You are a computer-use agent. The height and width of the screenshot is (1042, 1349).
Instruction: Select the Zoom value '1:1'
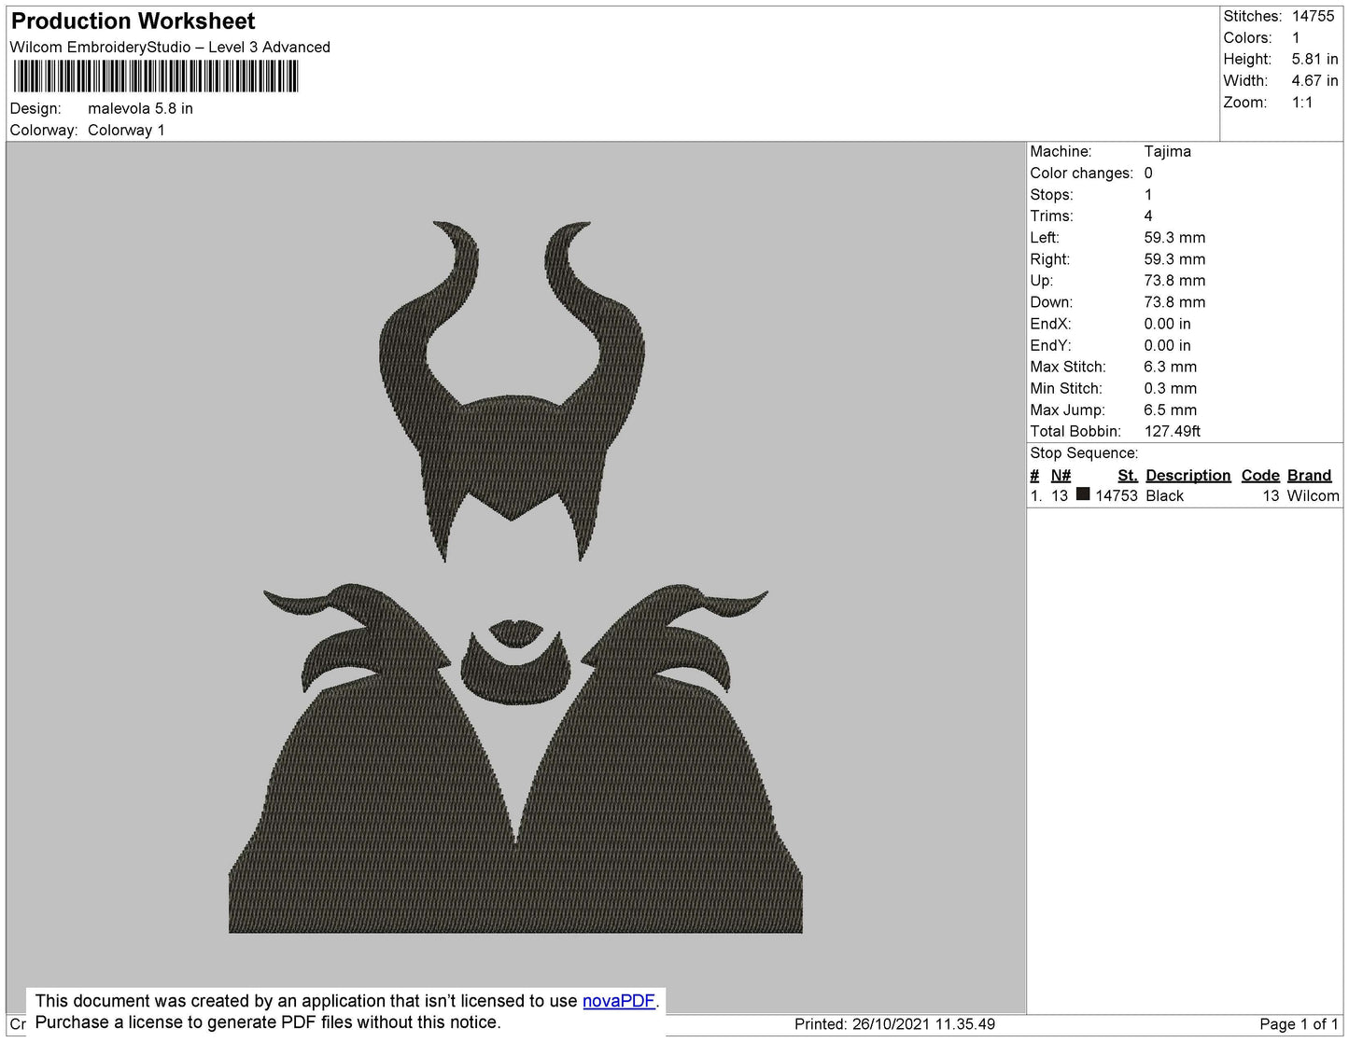click(x=1302, y=103)
